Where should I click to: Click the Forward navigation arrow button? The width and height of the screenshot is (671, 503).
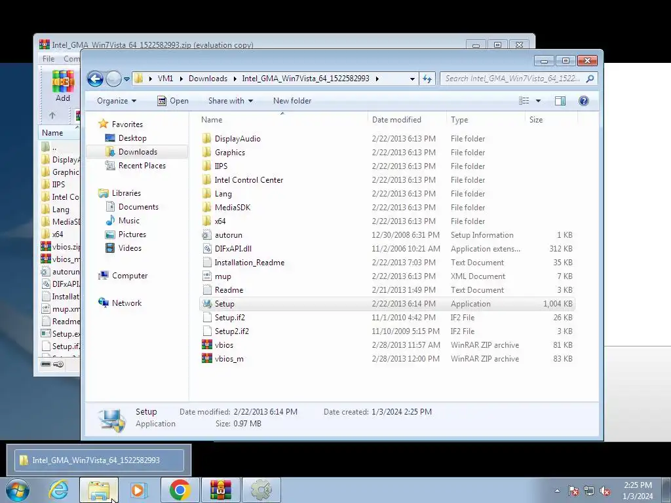113,79
